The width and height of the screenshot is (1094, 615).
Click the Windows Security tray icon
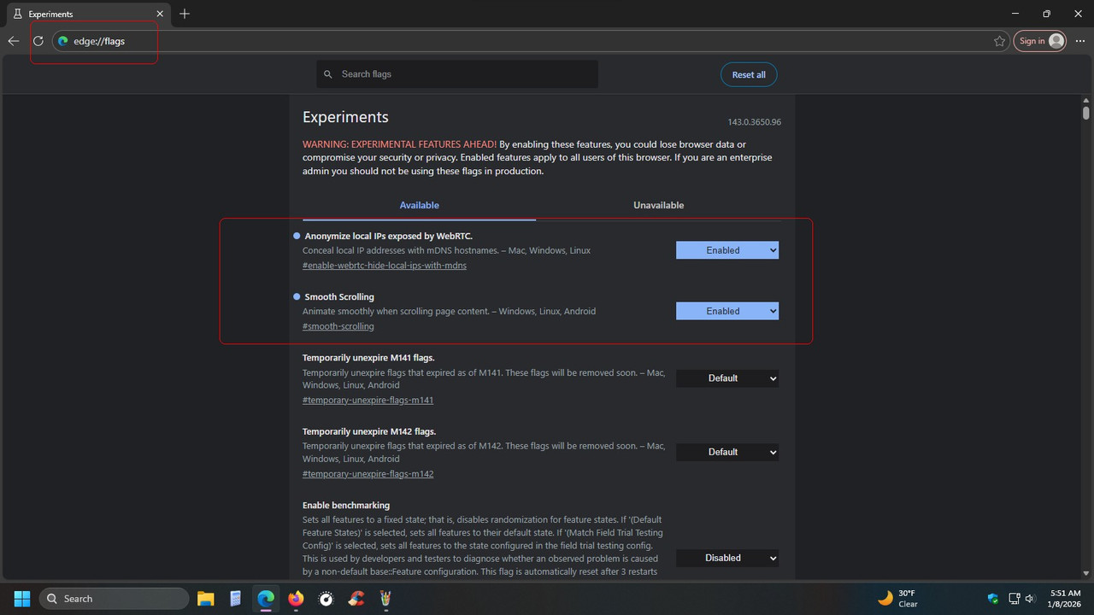[993, 599]
